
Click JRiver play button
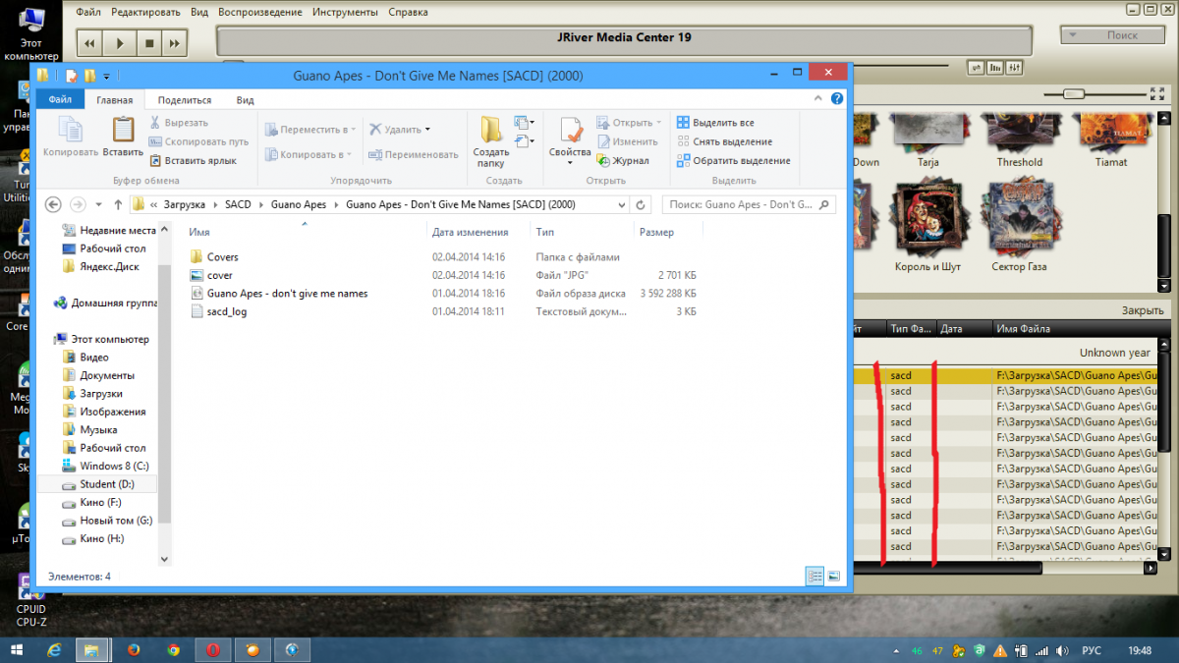point(119,43)
